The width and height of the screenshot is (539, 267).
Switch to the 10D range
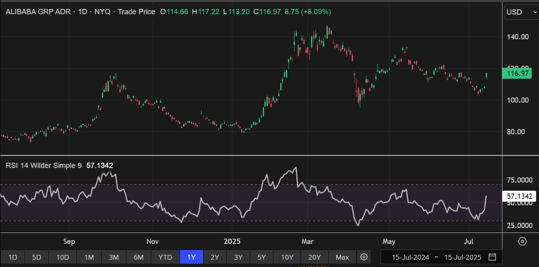point(62,257)
